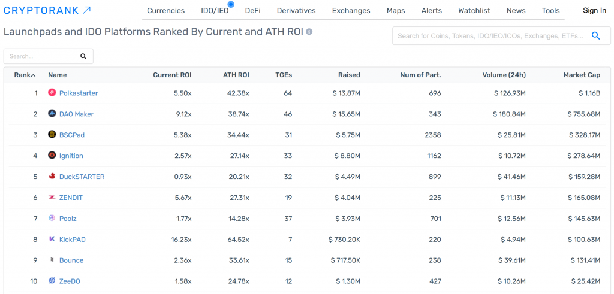Click the DAO Maker logo icon
The width and height of the screenshot is (614, 294).
coord(52,114)
